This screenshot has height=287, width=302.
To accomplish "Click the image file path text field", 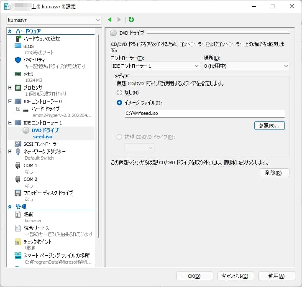I will pos(205,113).
